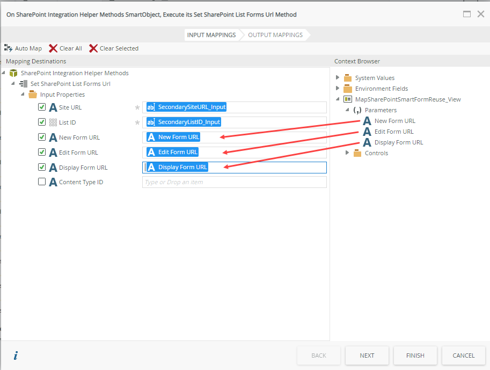This screenshot has height=370, width=490.
Task: Click the MapSharePointSmartFormReuse_View view icon
Action: [348, 99]
